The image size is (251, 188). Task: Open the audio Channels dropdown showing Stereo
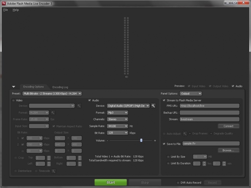[117, 119]
